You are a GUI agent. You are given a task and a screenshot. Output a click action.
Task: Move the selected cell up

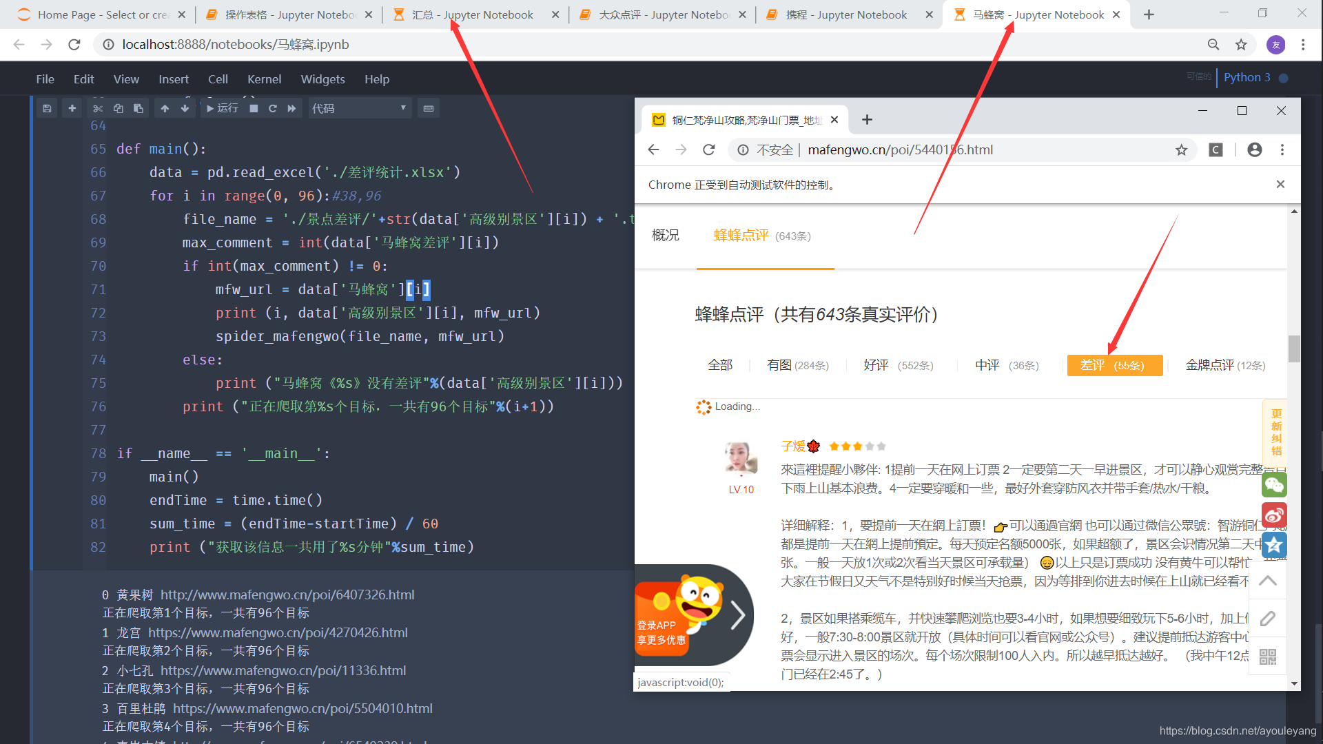[165, 108]
